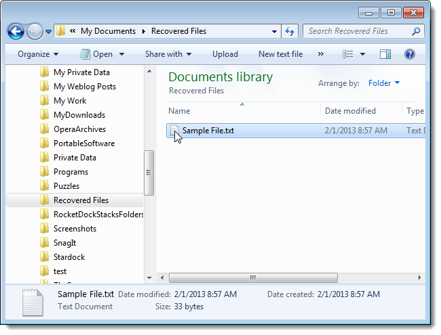This screenshot has height=335, width=441.
Task: Select the SnagIt folder
Action: click(64, 243)
